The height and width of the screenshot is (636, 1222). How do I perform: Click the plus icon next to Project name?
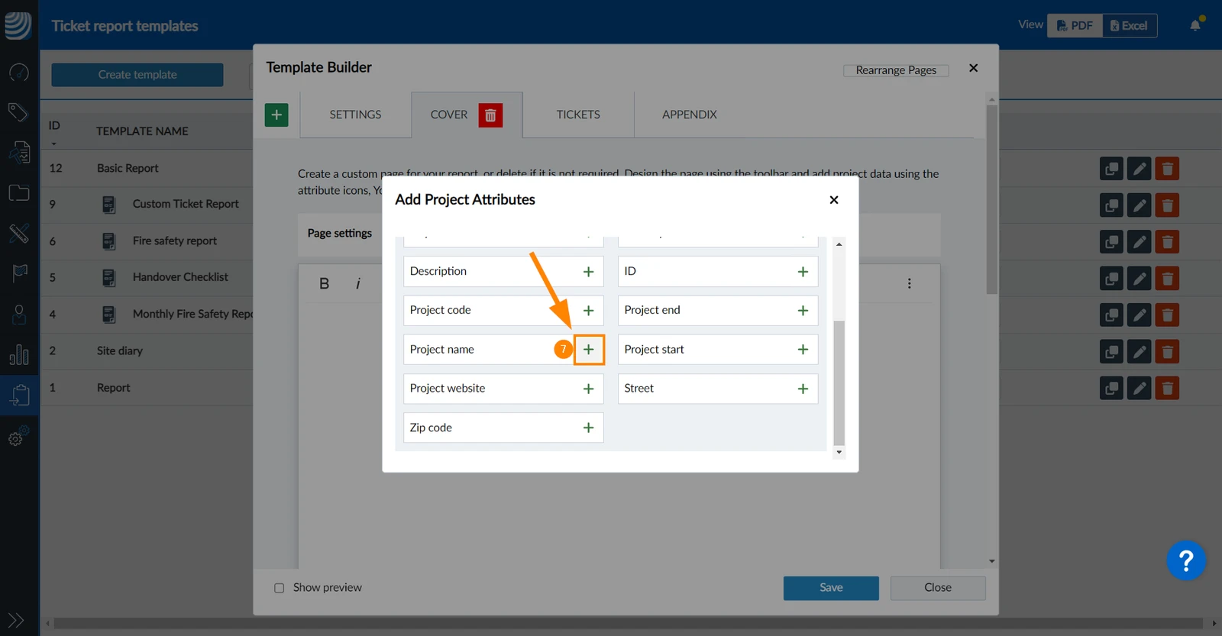pos(589,350)
